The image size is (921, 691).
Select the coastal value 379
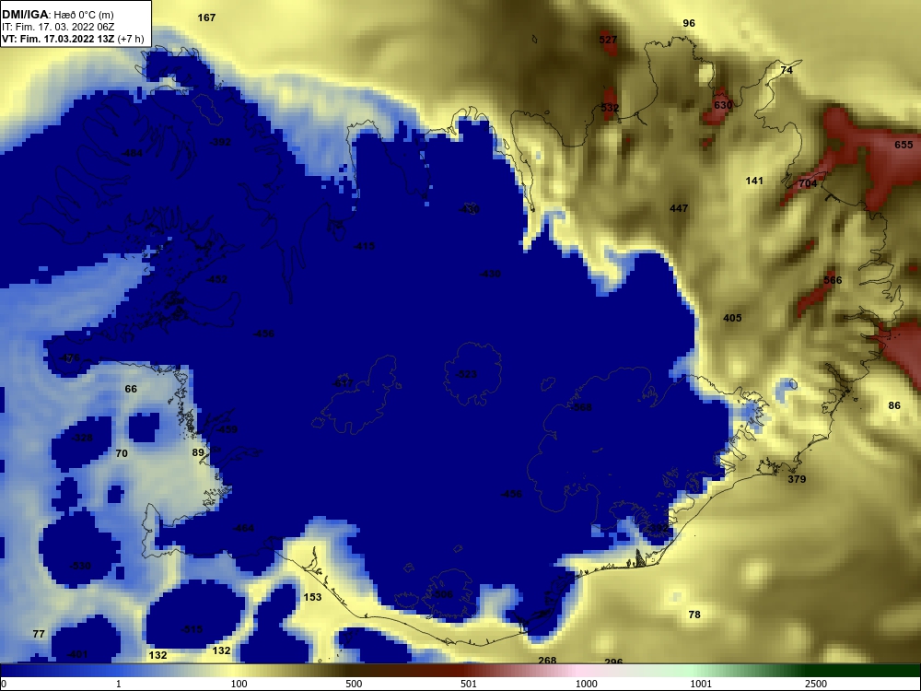coord(797,479)
